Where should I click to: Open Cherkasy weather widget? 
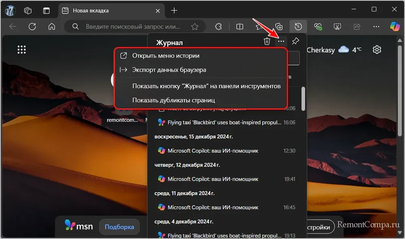(x=334, y=50)
